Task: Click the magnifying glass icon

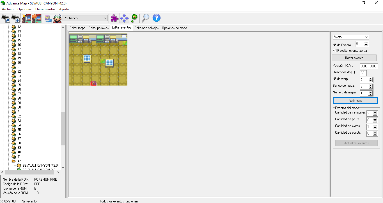Action: click(x=145, y=18)
